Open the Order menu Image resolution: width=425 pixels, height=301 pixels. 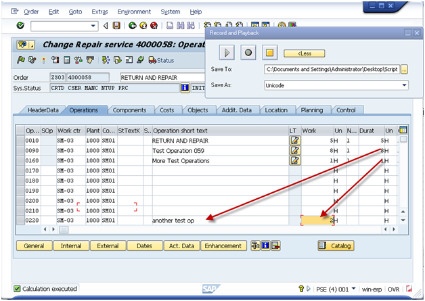(31, 11)
